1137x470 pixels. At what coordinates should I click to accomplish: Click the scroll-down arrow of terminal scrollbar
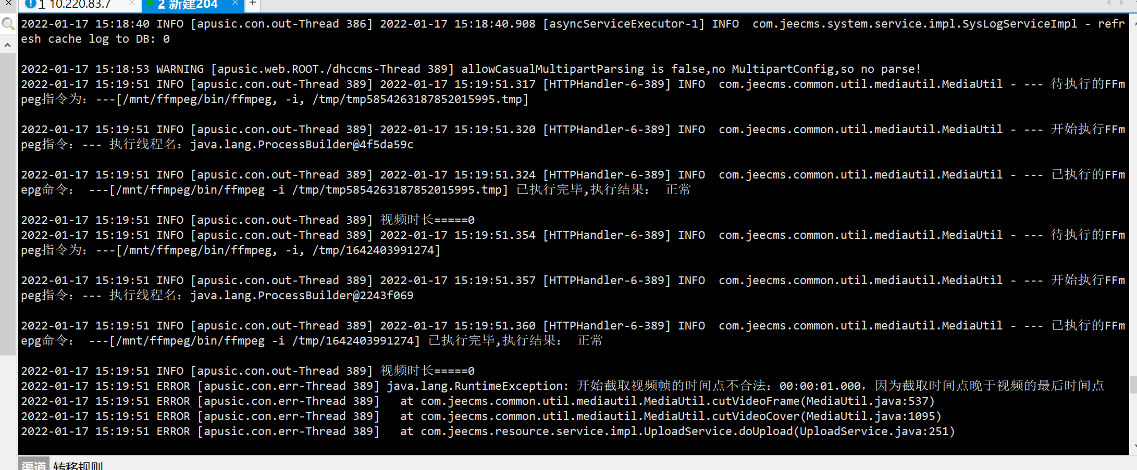pyautogui.click(x=1134, y=446)
